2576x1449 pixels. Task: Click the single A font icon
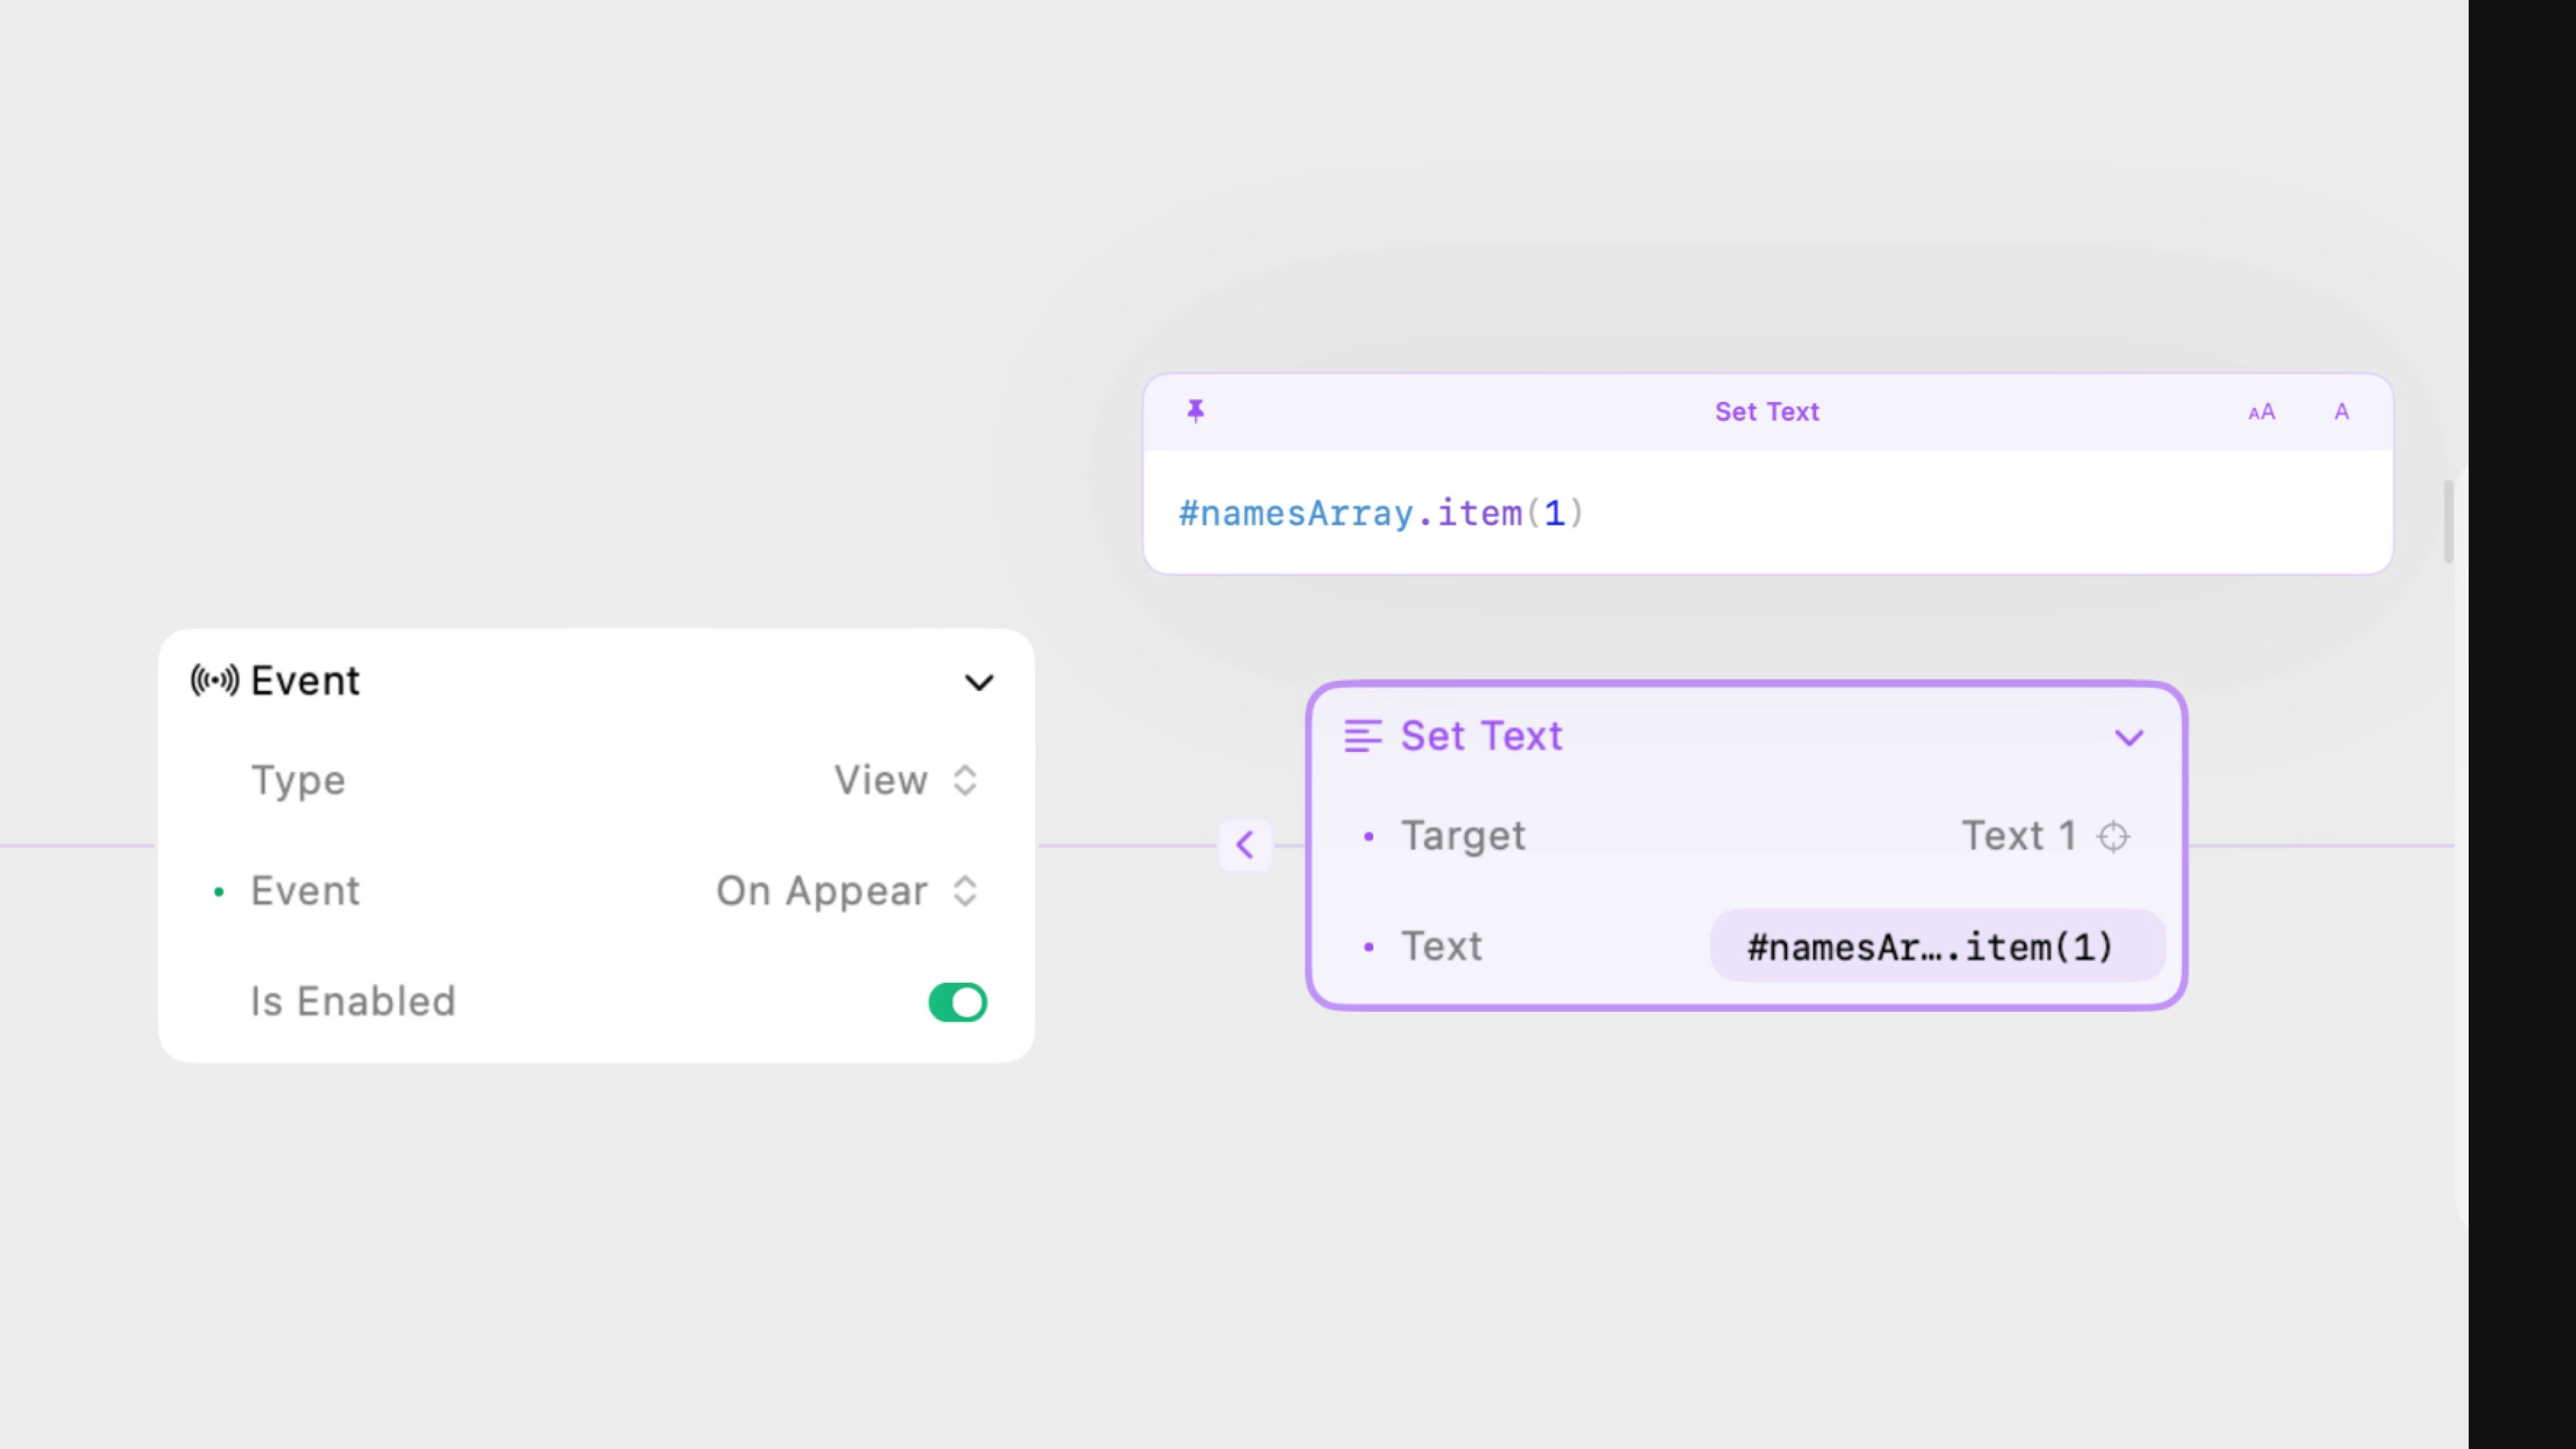2341,412
